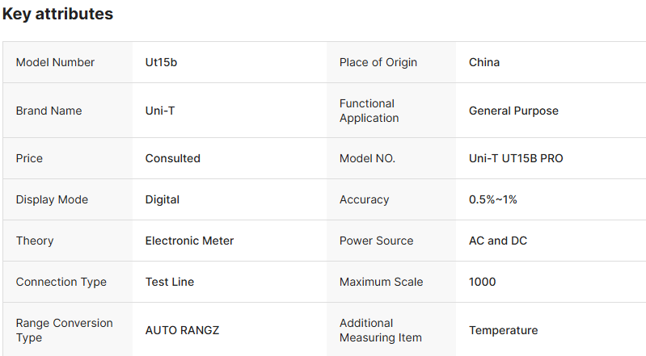Click the China origin value
Viewport: 646px width, 356px height.
(x=484, y=62)
